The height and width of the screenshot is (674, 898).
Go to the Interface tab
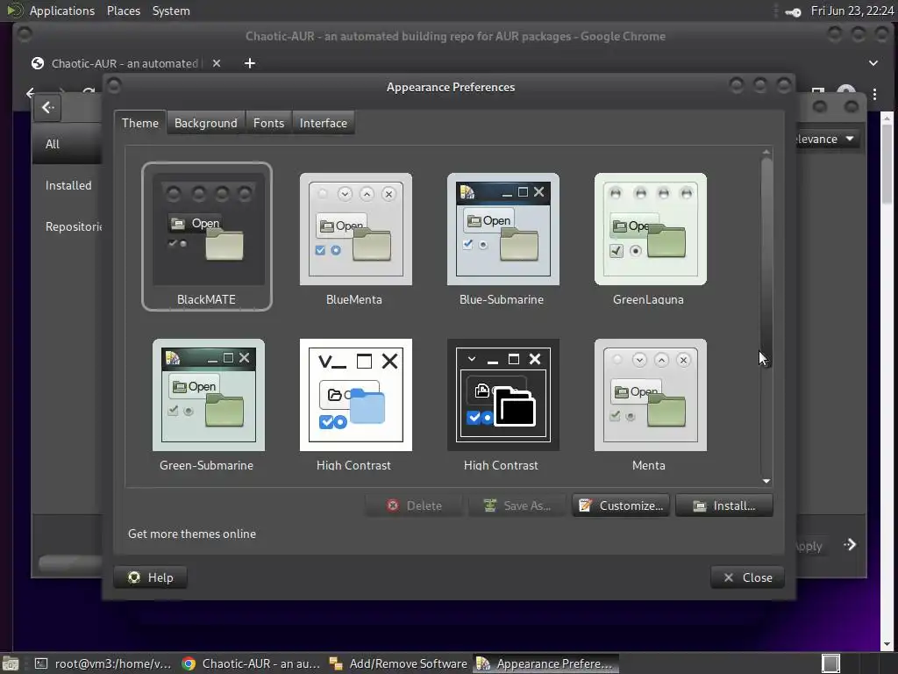(323, 123)
